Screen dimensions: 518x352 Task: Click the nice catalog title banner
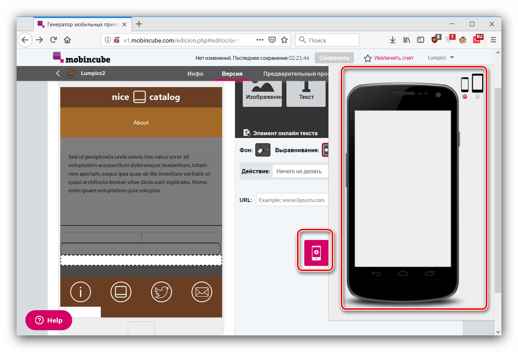click(x=141, y=97)
